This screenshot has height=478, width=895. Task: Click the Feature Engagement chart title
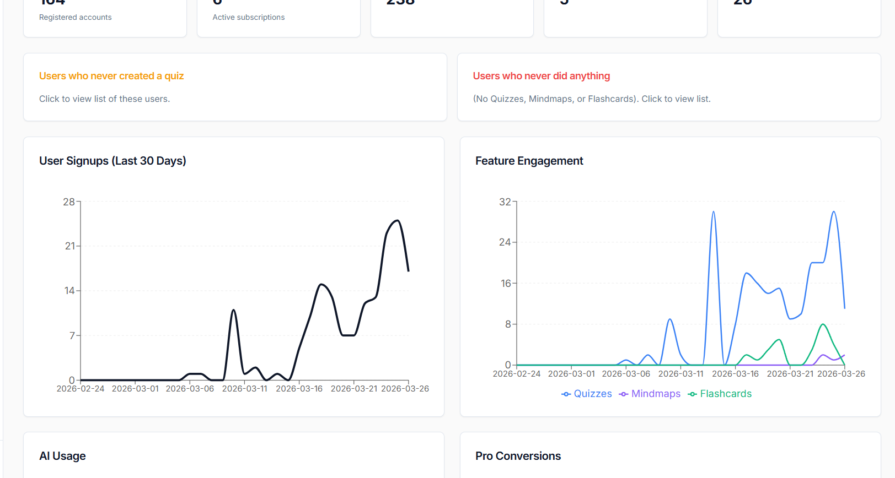[x=529, y=161]
